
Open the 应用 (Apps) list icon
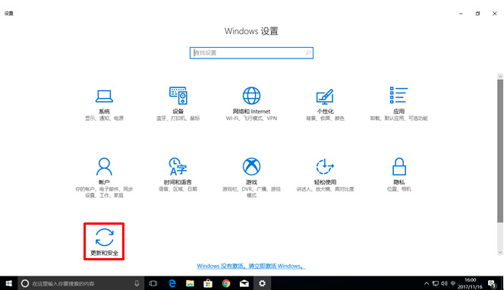[x=398, y=95]
